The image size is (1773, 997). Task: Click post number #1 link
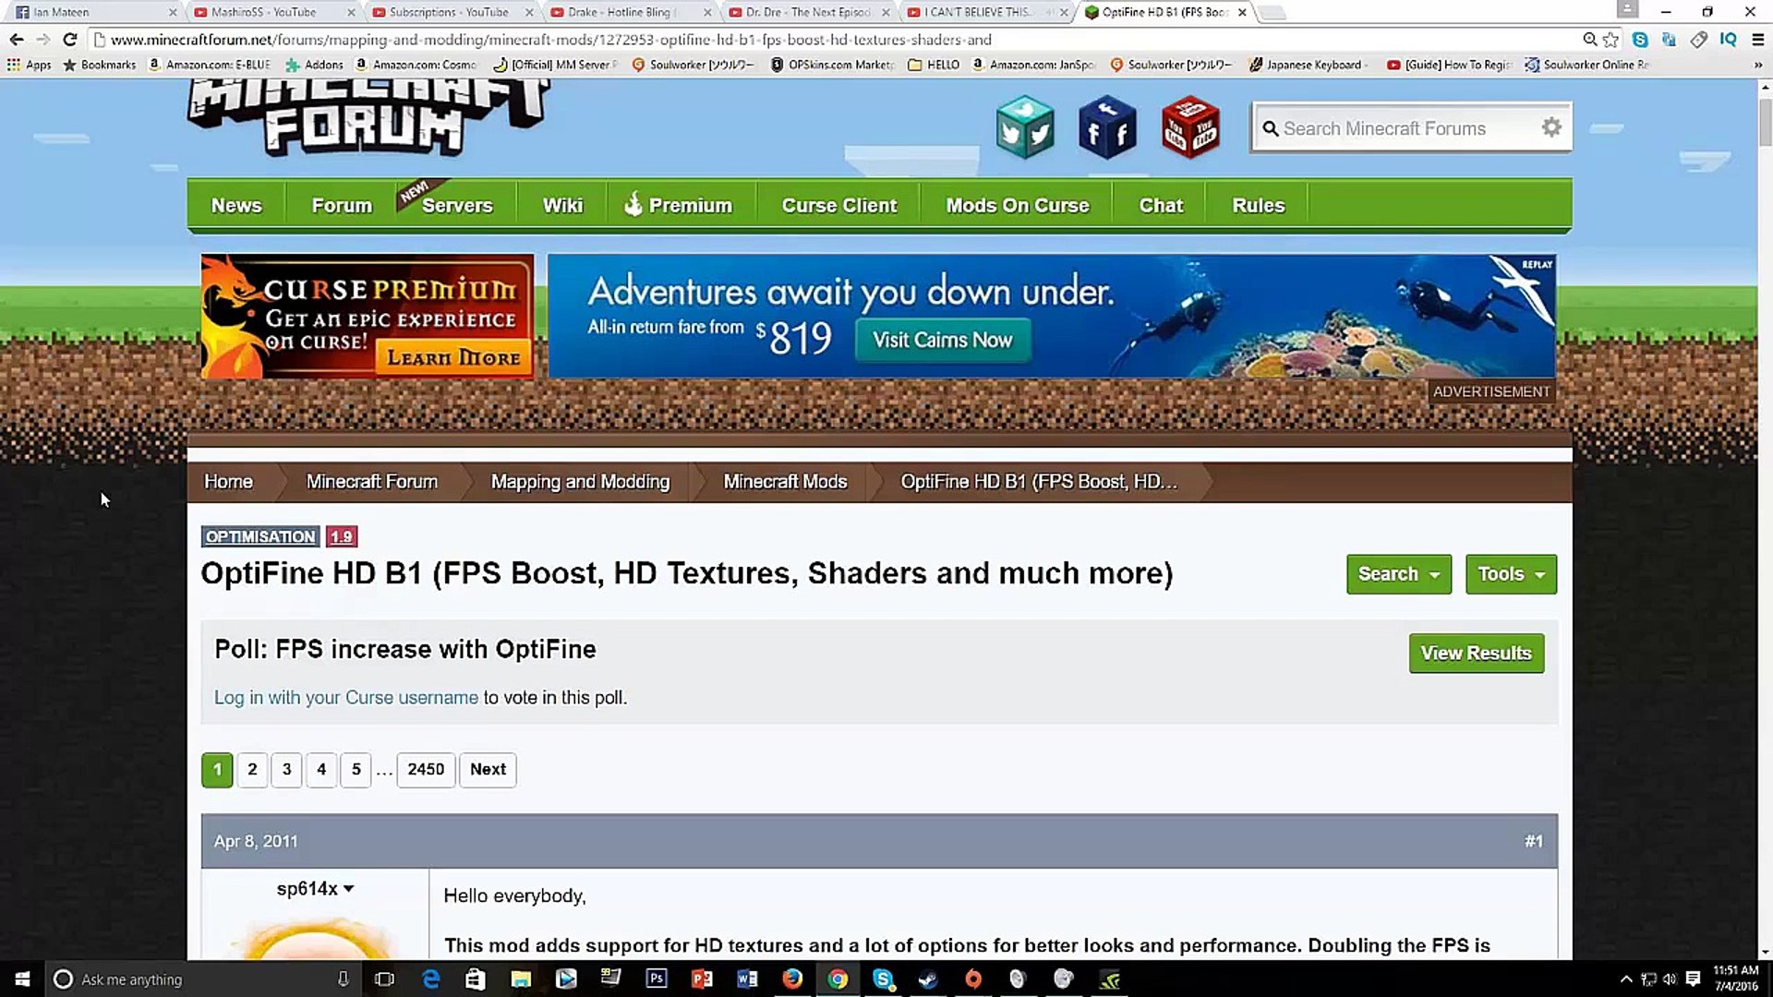(1534, 841)
